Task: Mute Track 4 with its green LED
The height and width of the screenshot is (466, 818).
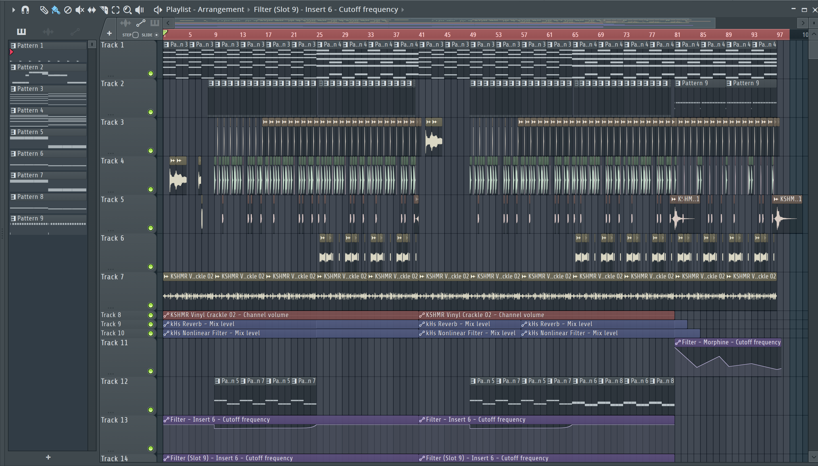Action: (x=151, y=190)
